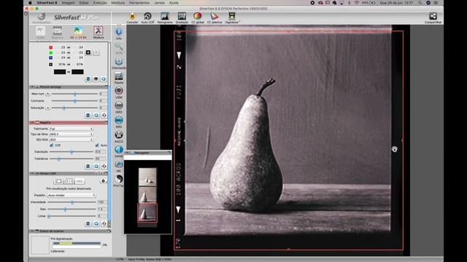Click the Exposição slider
Image resolution: width=467 pixels, height=262 pixels.
(72, 152)
